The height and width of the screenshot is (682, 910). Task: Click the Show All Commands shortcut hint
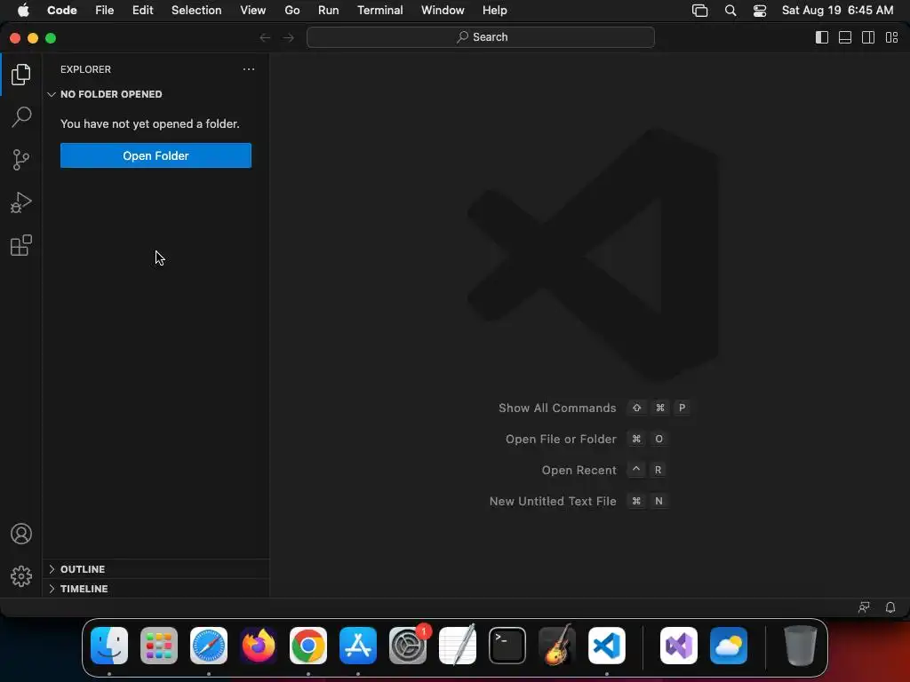pyautogui.click(x=595, y=408)
